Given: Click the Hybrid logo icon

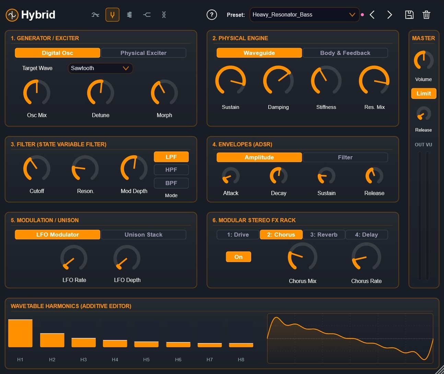Looking at the screenshot, I should pos(12,15).
